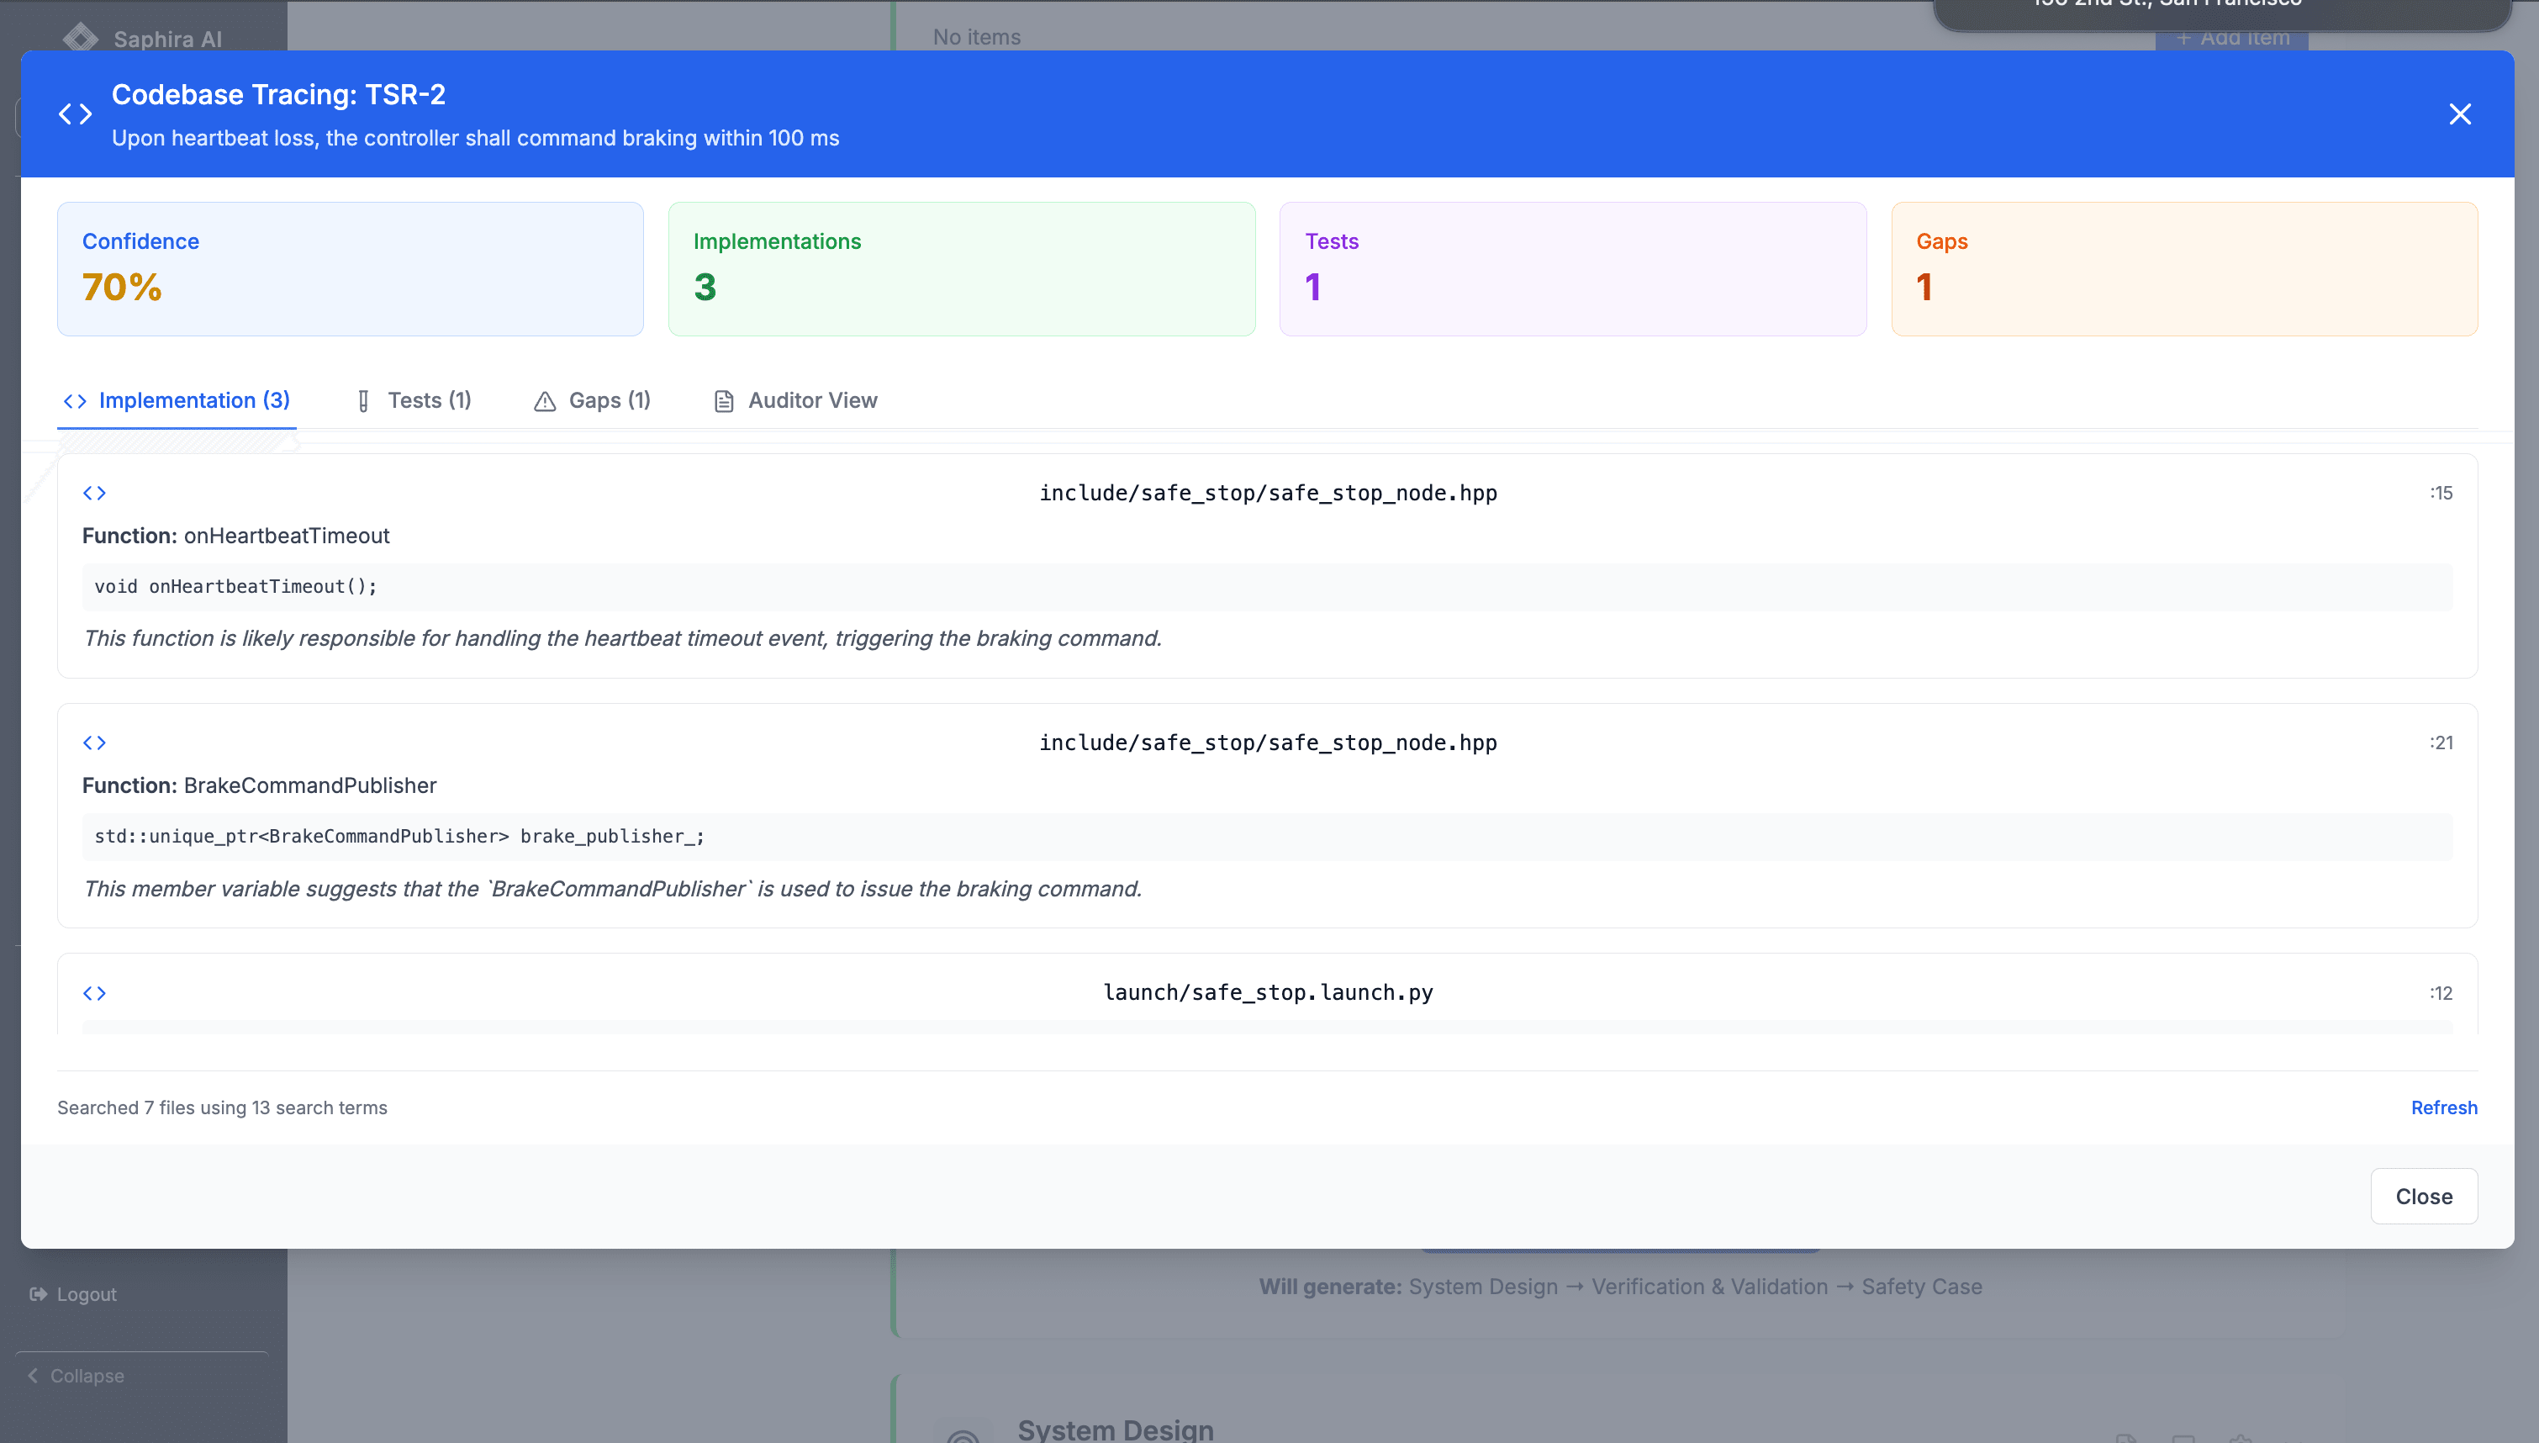This screenshot has height=1443, width=2539.
Task: Open the Auditor View tab
Action: pos(811,400)
